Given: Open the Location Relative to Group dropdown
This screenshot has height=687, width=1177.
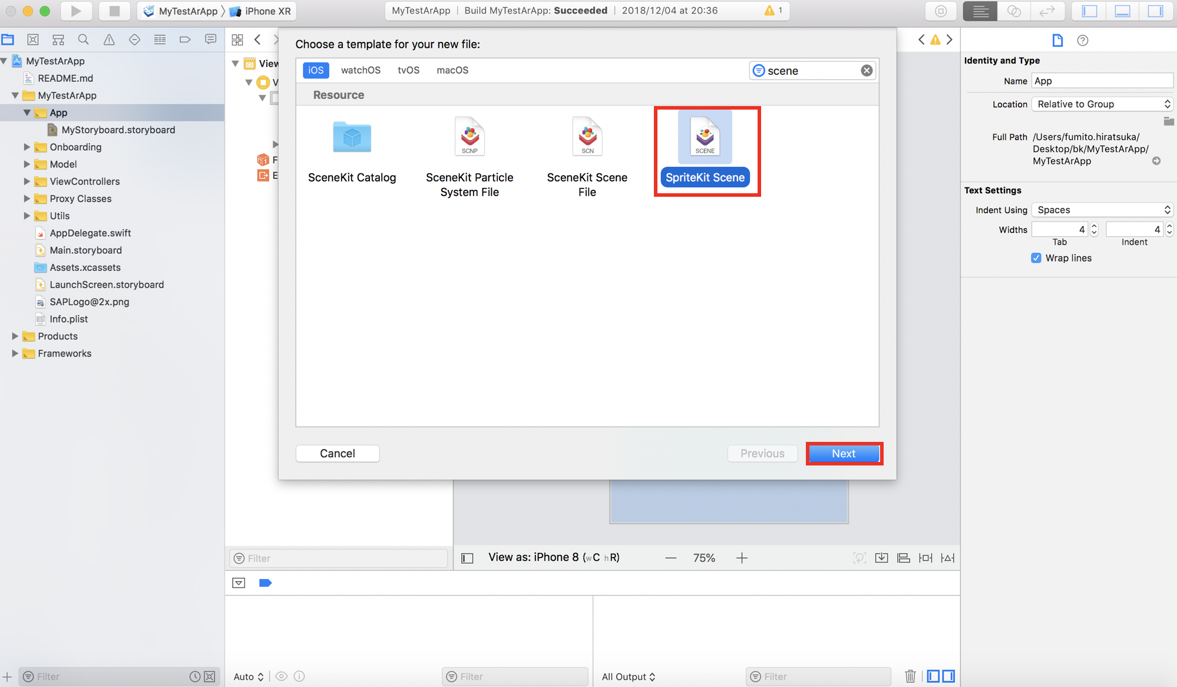Looking at the screenshot, I should pyautogui.click(x=1102, y=104).
